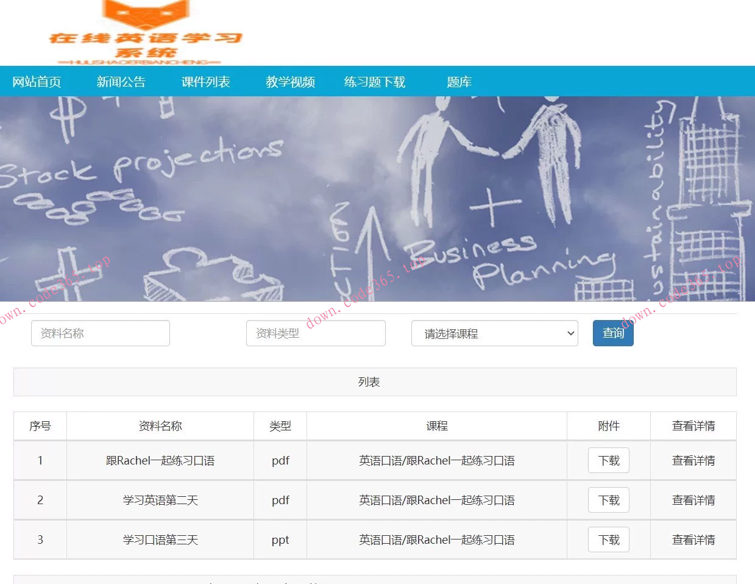Click the 查询 search button
Image resolution: width=755 pixels, height=584 pixels.
pos(612,333)
